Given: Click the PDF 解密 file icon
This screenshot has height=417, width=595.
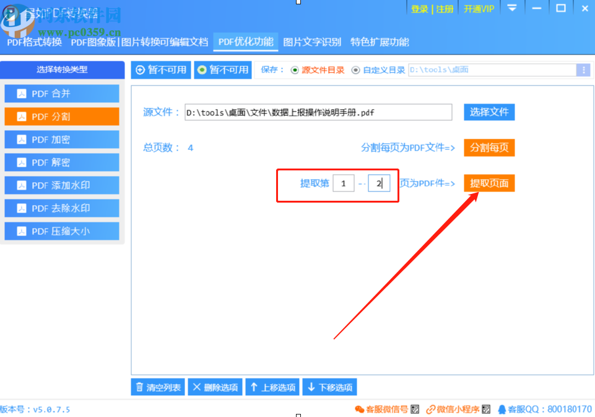Looking at the screenshot, I should click(x=22, y=162).
